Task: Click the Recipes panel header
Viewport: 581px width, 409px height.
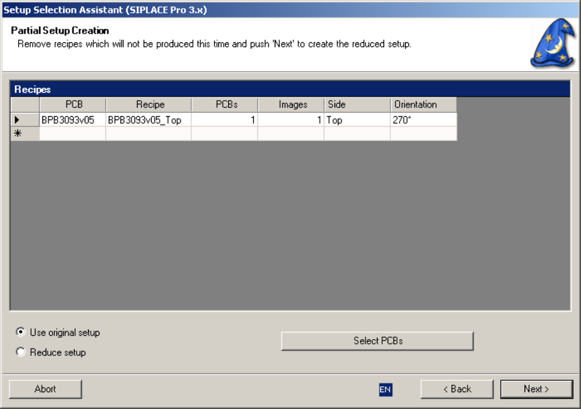Action: tap(290, 89)
